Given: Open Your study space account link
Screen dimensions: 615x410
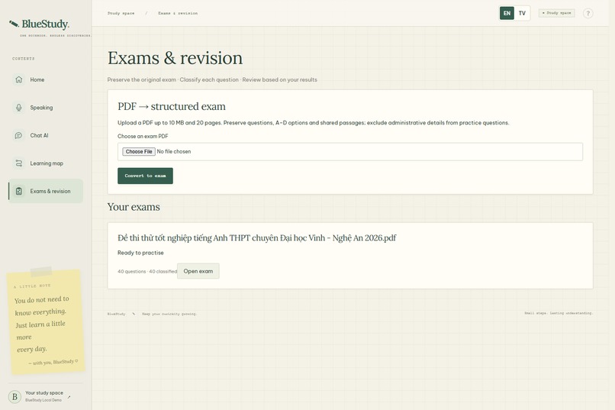Looking at the screenshot, I should (46, 396).
